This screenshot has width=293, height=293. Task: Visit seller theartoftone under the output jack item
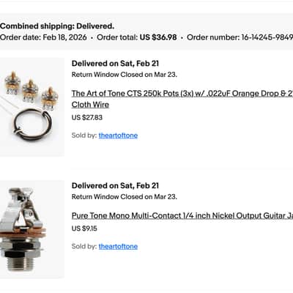click(x=118, y=246)
